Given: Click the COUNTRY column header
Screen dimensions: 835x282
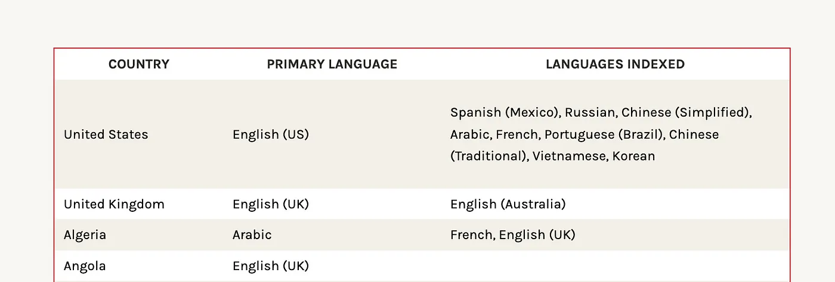Looking at the screenshot, I should [x=138, y=64].
